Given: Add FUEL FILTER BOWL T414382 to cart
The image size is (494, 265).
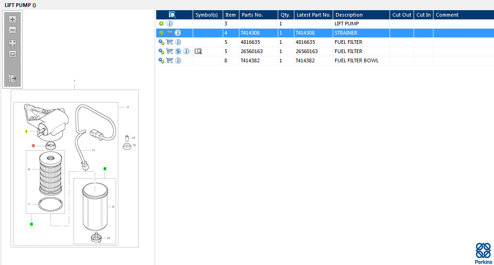Looking at the screenshot, I should (x=170, y=60).
